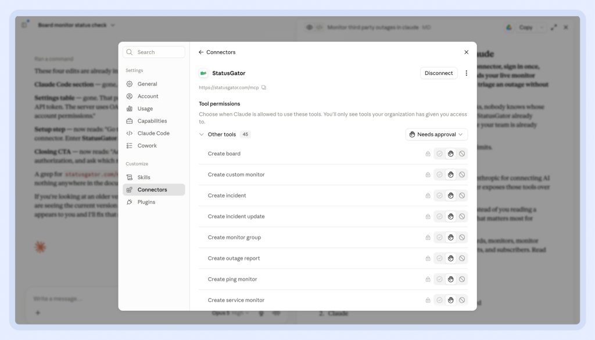Click the lock icon on Create custom monitor

coord(428,174)
